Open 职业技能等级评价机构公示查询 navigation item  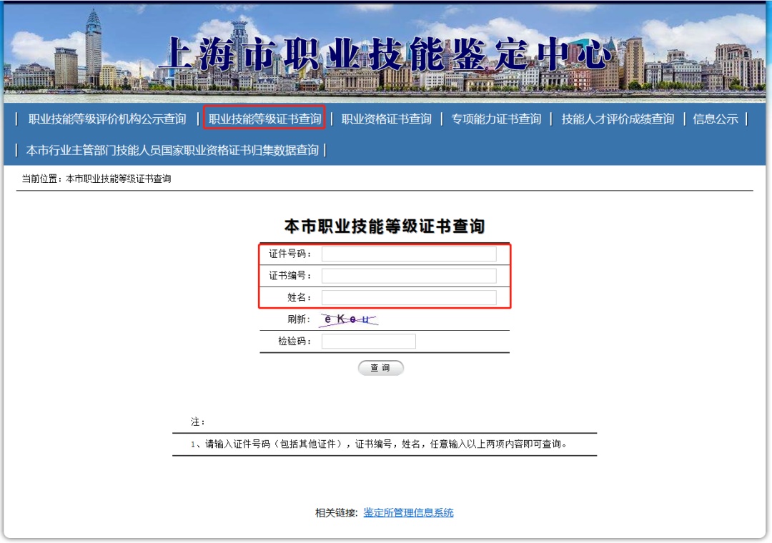107,119
